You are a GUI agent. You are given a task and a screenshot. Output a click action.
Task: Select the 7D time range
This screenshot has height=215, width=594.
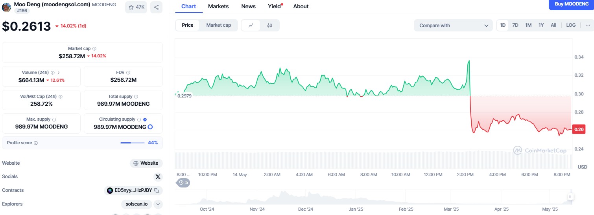coord(515,25)
